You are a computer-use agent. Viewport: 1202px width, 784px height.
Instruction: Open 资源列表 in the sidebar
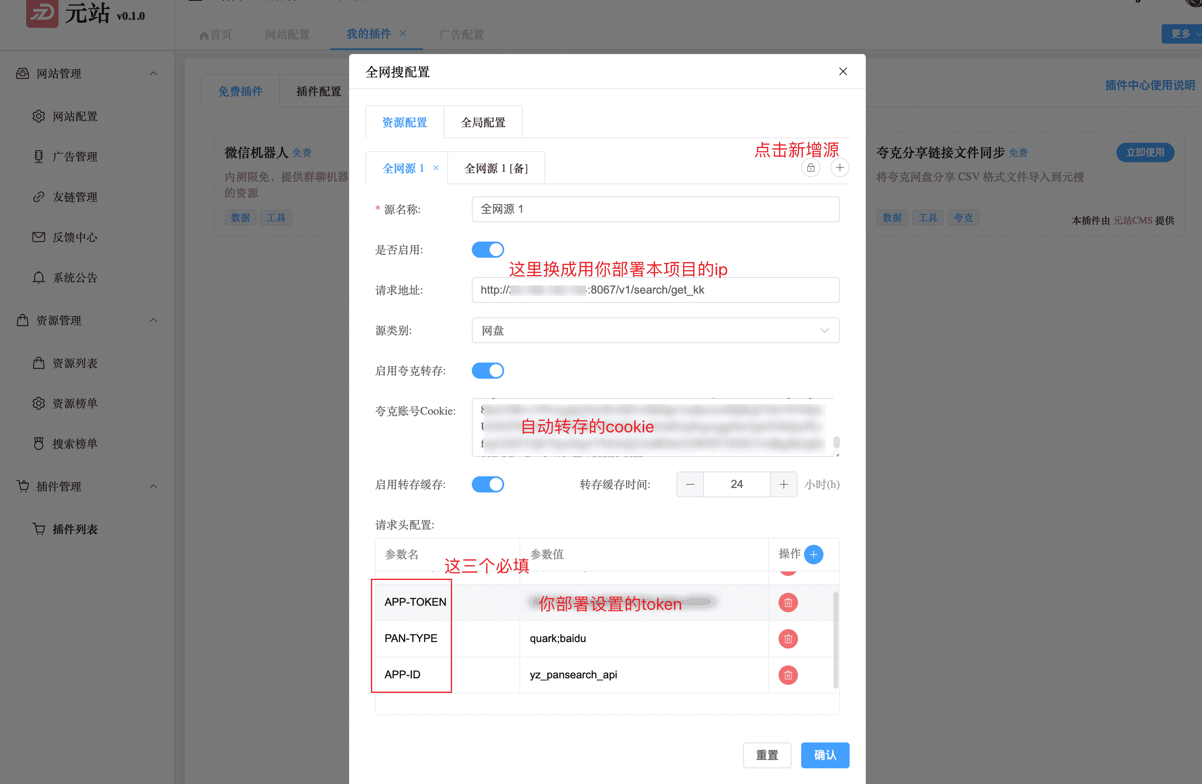[x=75, y=363]
